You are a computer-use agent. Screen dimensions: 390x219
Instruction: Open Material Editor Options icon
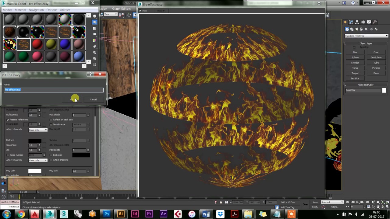(95, 52)
